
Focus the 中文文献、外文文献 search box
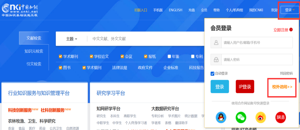(x=146, y=39)
